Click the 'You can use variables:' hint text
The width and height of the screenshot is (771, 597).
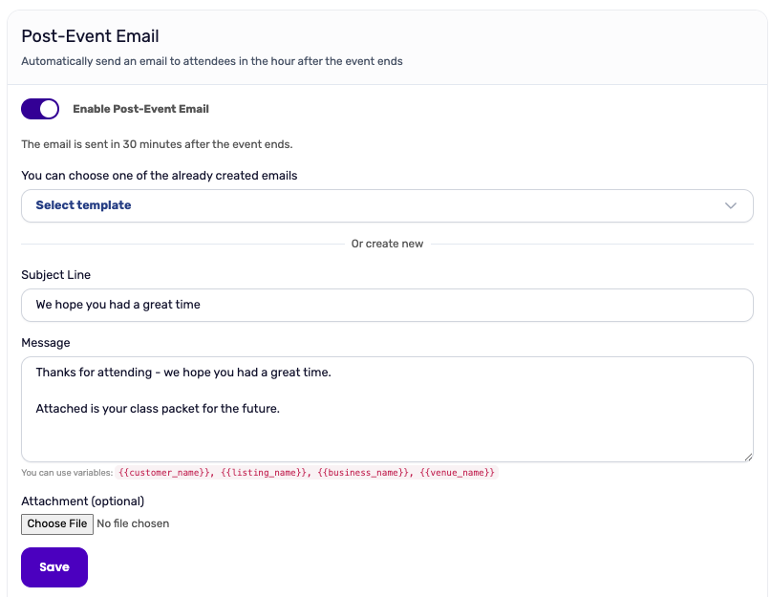click(67, 473)
